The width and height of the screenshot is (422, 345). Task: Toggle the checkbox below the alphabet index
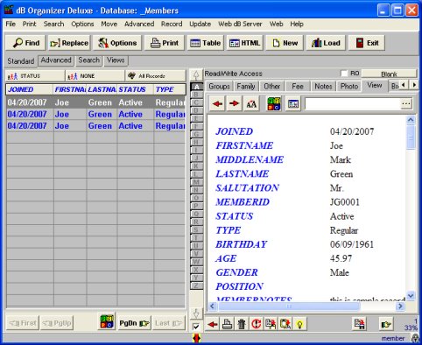(x=196, y=327)
